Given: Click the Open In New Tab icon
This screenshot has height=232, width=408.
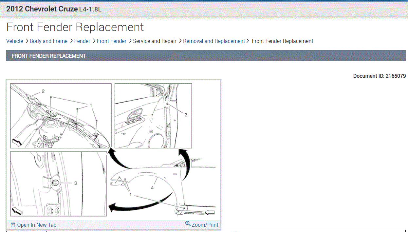Looking at the screenshot, I should tap(13, 225).
